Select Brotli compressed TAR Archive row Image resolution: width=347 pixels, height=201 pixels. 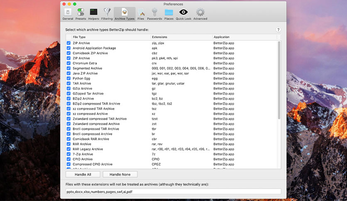pyautogui.click(x=171, y=129)
